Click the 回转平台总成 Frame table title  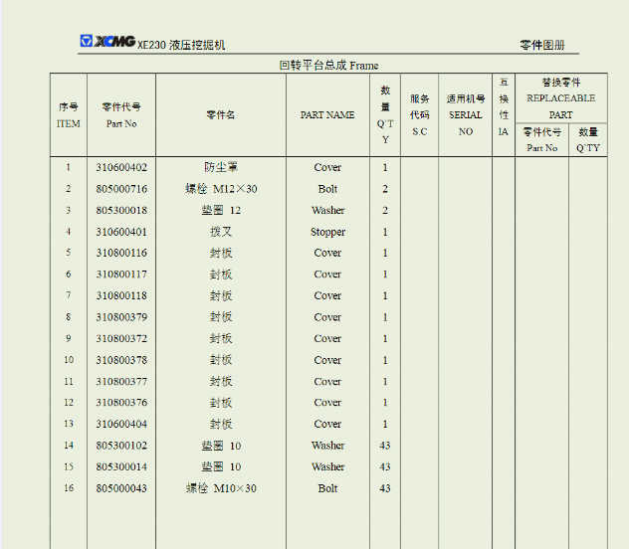point(328,66)
